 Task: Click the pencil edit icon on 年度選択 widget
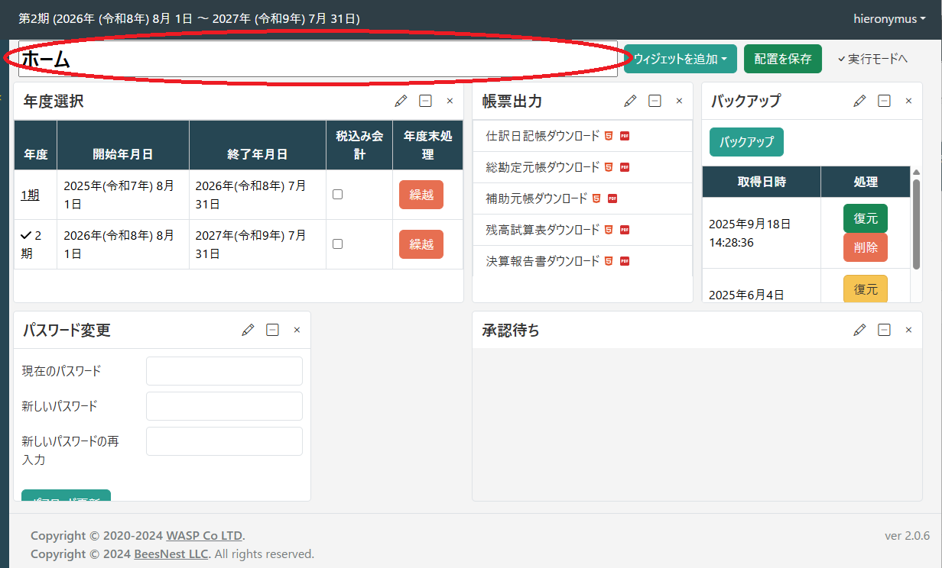[x=401, y=101]
